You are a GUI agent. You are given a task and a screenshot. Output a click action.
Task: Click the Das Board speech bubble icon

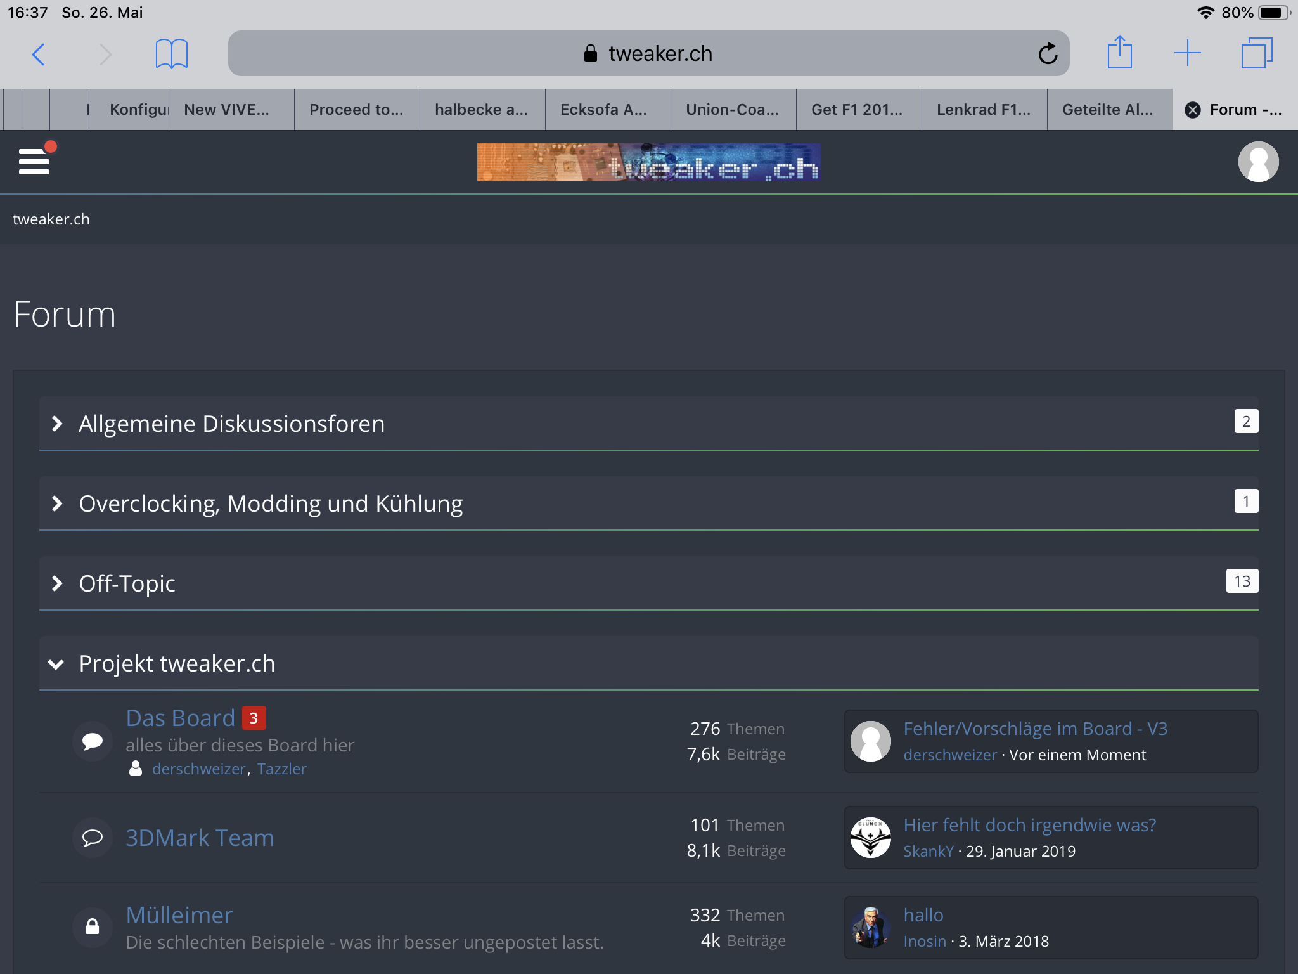[x=93, y=741]
